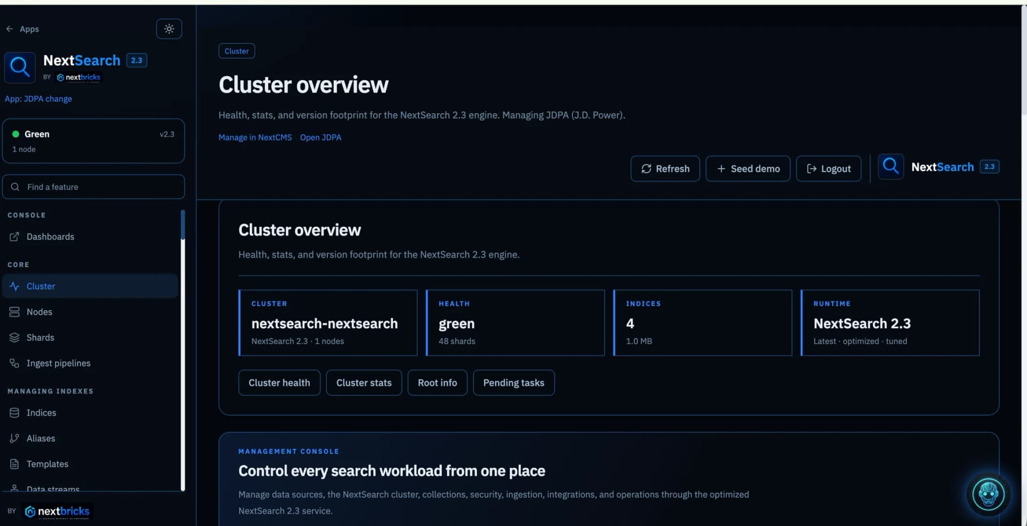The height and width of the screenshot is (526, 1027).
Task: Click the database icon next to Indices
Action: (x=14, y=413)
